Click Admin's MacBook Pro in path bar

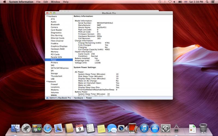coord(59,98)
